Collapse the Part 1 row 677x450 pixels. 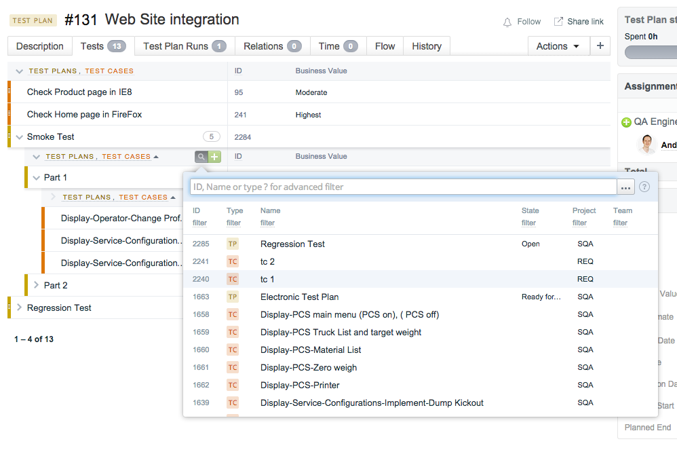(36, 178)
